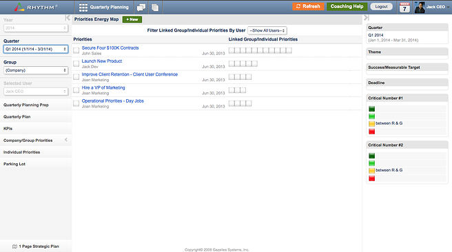Click the Priorities Energy Map heading
The height and width of the screenshot is (252, 452).
(x=96, y=19)
